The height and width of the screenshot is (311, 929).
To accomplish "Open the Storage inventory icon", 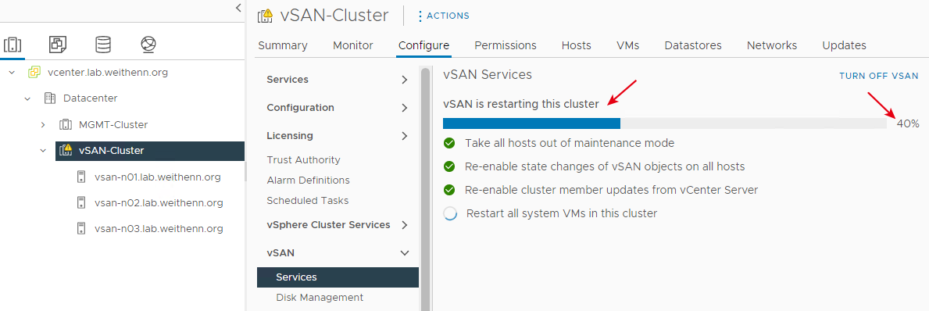I will coord(103,44).
